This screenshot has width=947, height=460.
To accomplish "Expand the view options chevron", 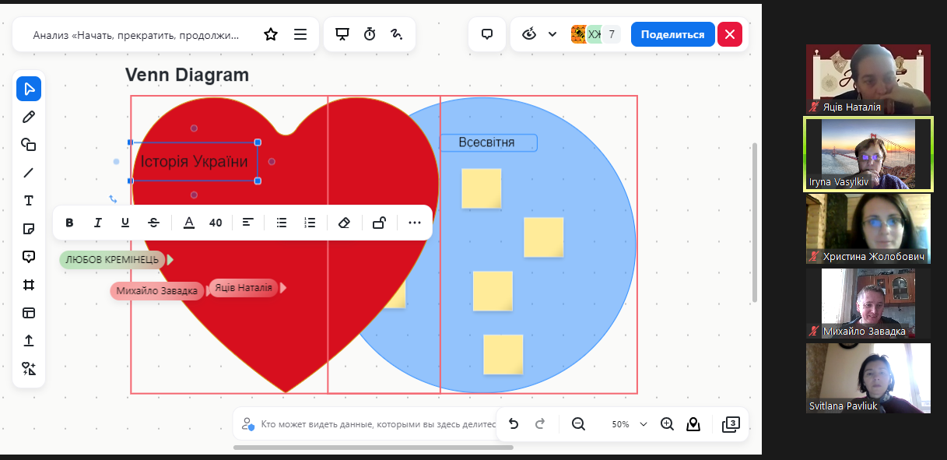I will click(552, 34).
